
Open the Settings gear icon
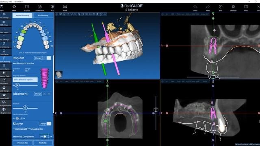(x=233, y=6)
